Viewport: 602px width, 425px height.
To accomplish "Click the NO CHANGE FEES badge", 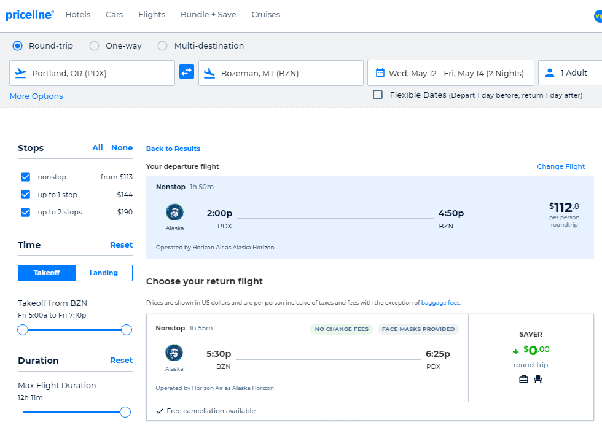I will (x=342, y=329).
